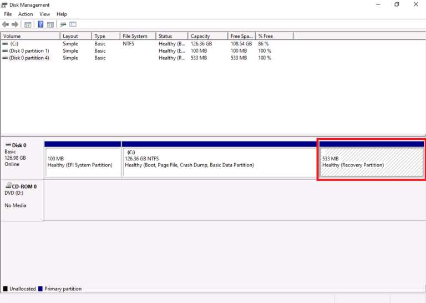Select the 100 MB EFI System Partition block
Viewport: 426px width, 303px height.
pos(83,162)
